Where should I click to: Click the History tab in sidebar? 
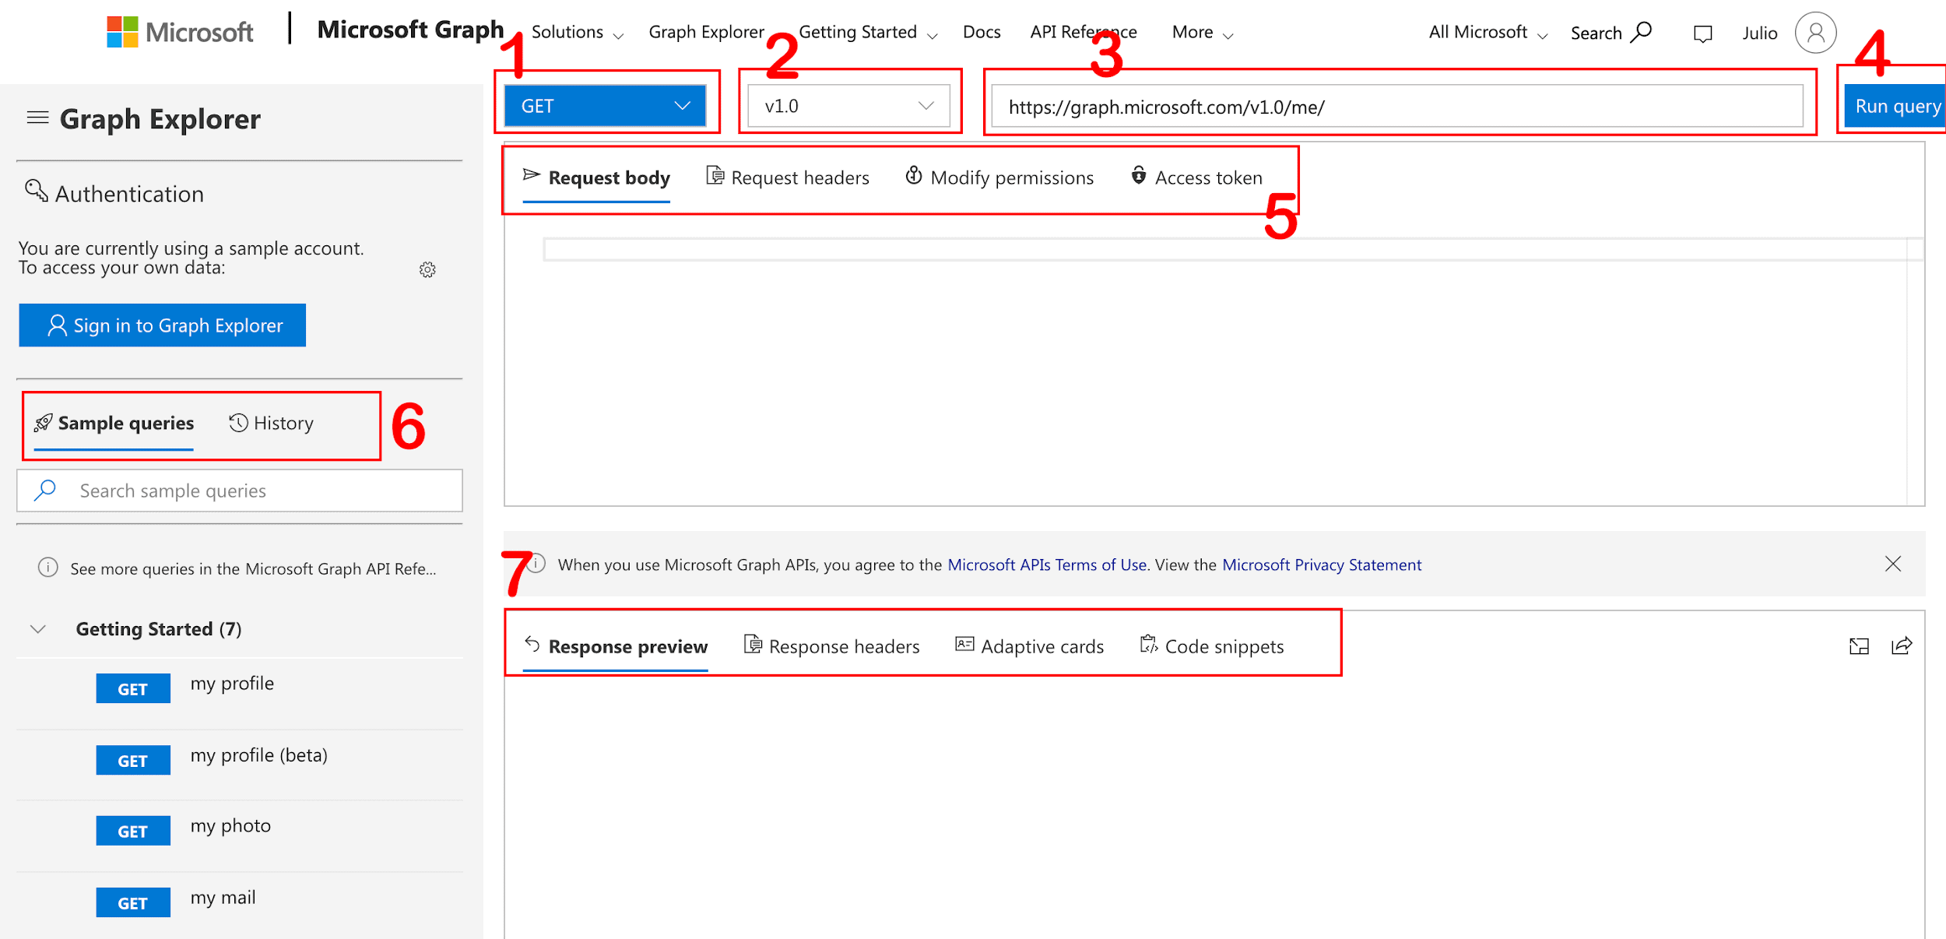click(271, 422)
